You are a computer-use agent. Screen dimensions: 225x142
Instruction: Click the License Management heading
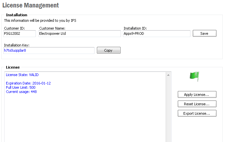click(x=31, y=6)
